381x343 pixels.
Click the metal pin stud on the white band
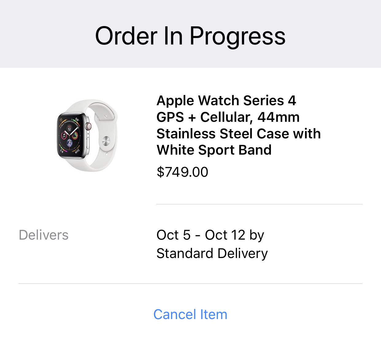[x=106, y=141]
